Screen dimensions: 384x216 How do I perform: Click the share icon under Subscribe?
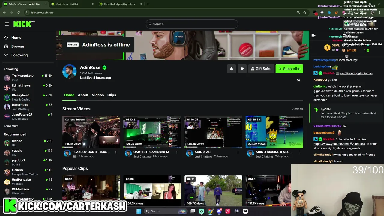click(298, 80)
